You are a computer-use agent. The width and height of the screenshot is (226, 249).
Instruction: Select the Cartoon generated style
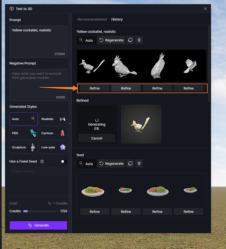[x=53, y=133]
